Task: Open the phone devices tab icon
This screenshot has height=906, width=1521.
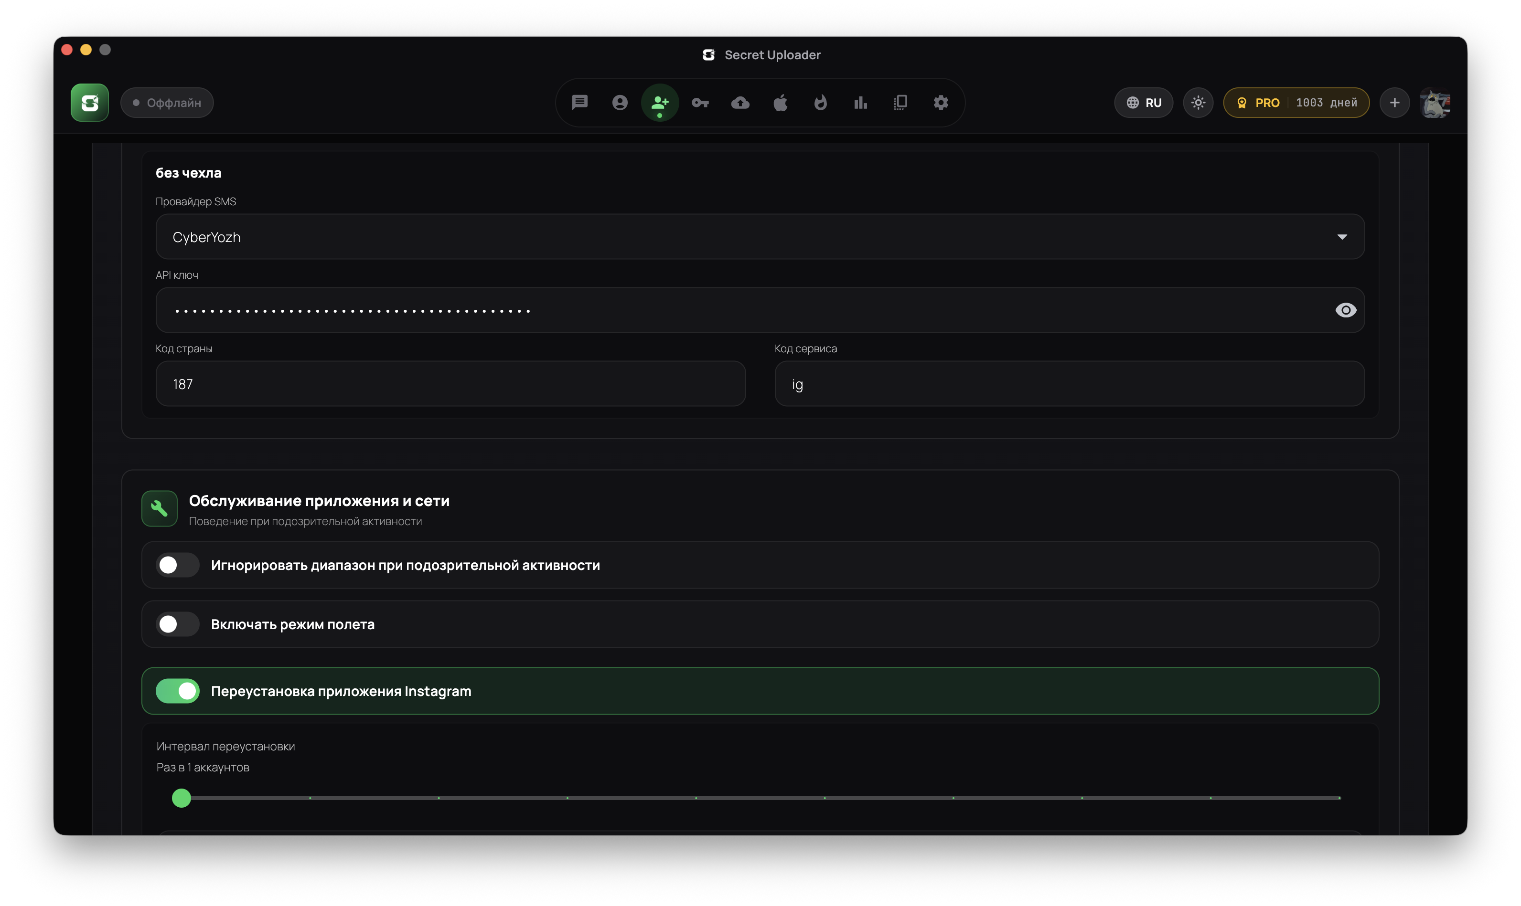Action: pos(900,103)
